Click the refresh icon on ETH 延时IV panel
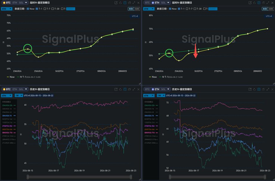Viewport: 275px width, 181px height. 254,2
